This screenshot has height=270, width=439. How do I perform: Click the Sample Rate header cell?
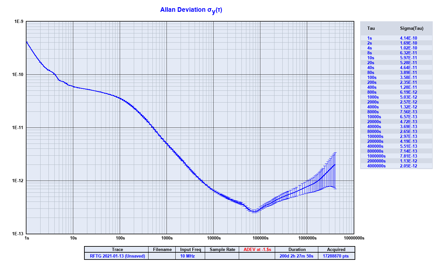coord(222,250)
